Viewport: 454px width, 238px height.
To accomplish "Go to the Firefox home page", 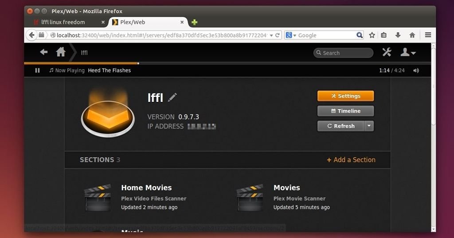I will click(x=412, y=35).
